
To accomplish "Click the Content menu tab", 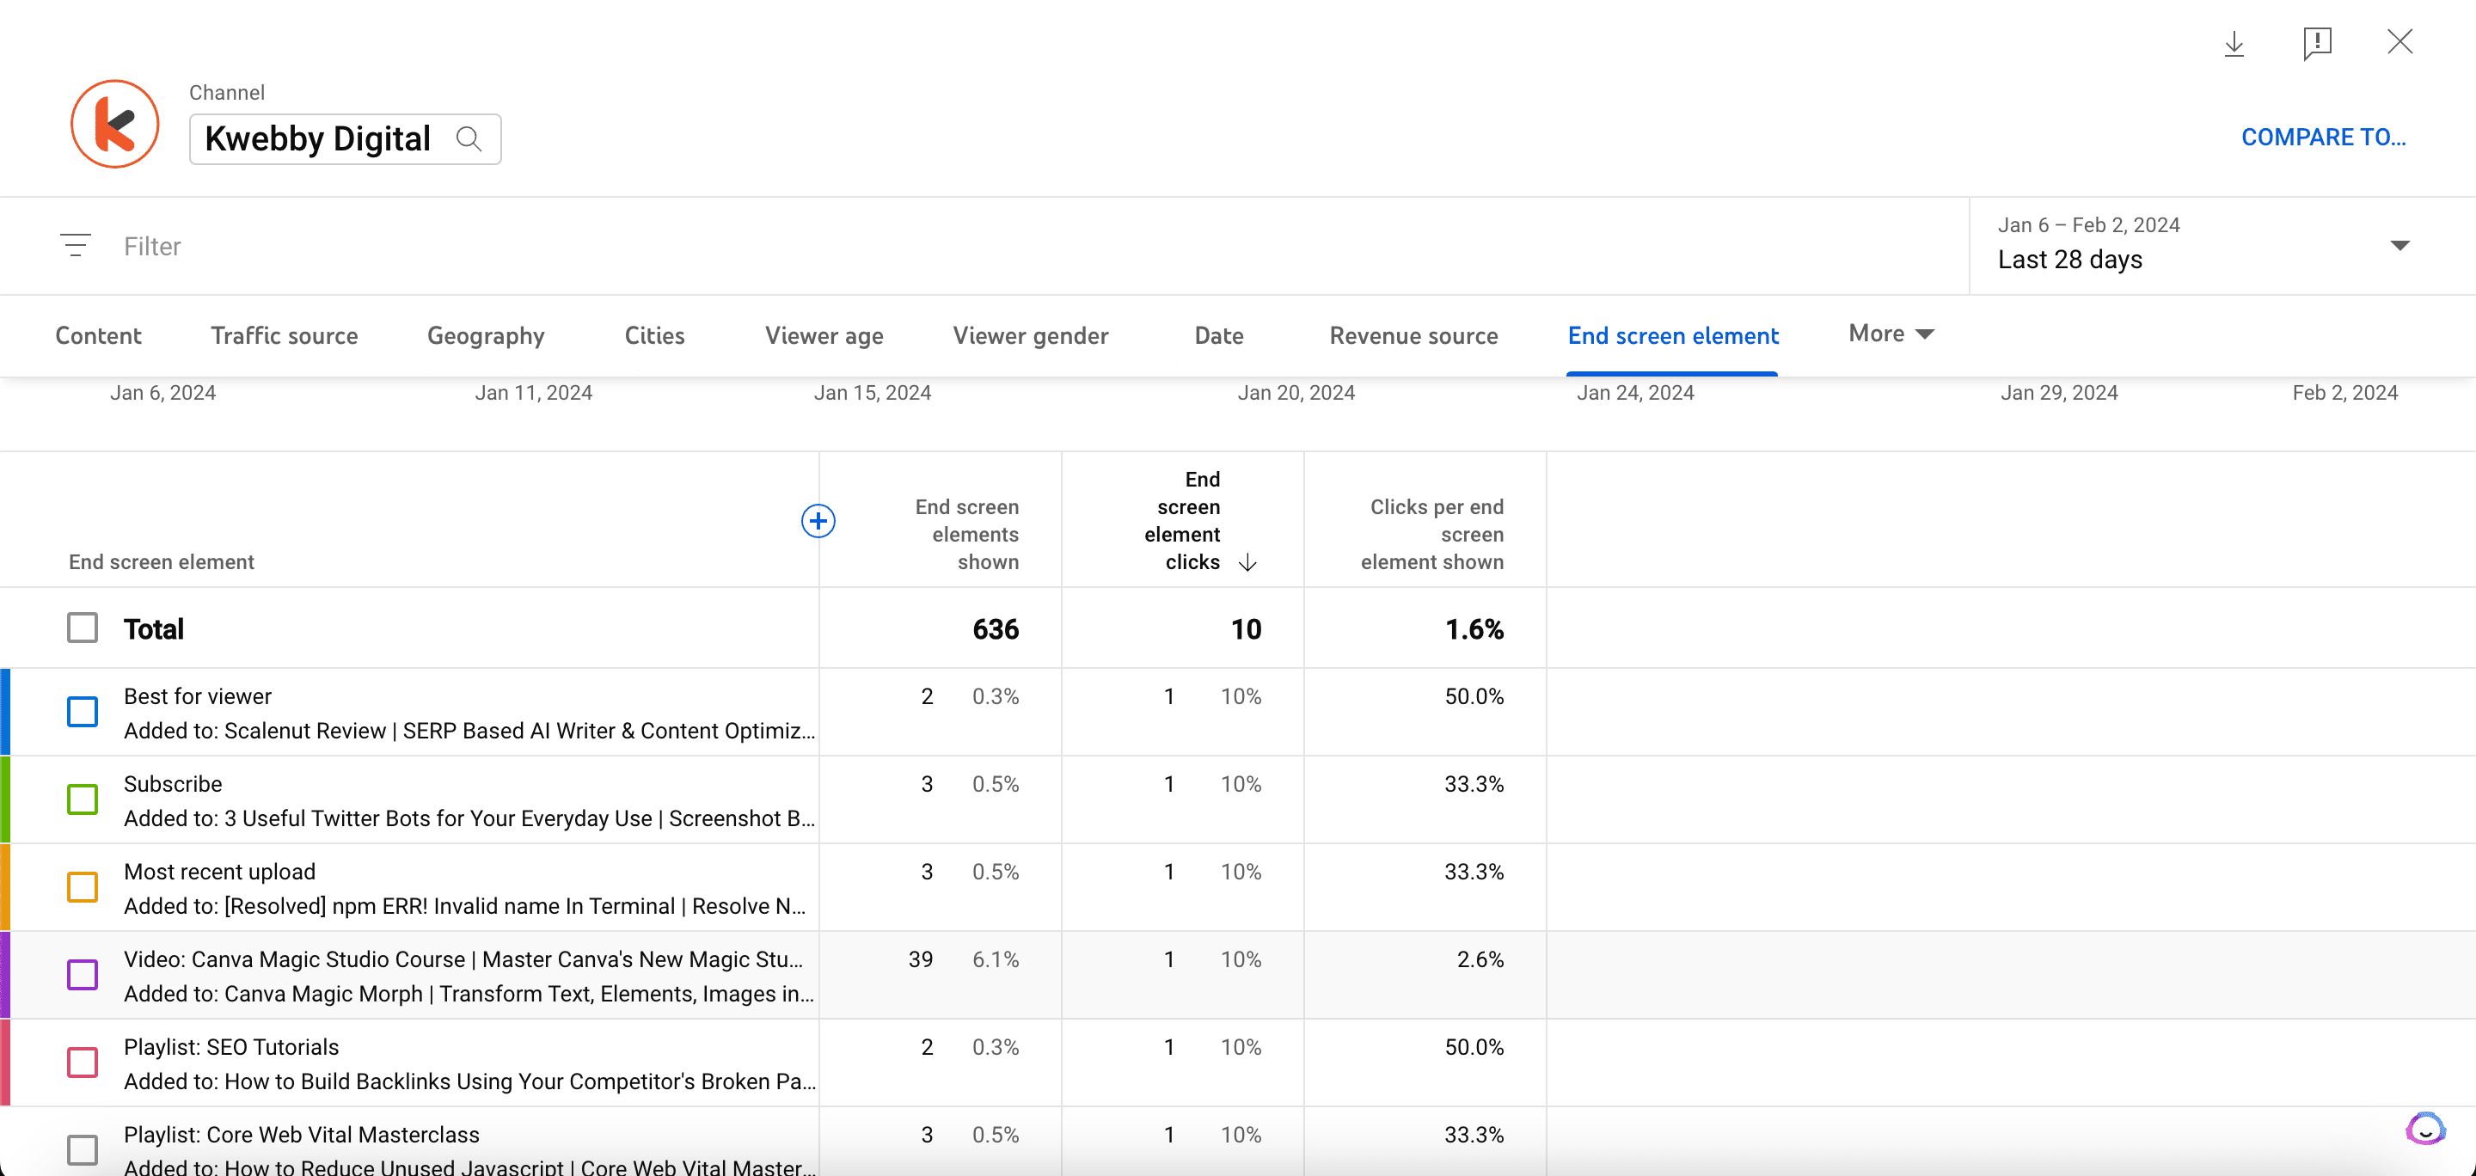I will click(x=98, y=333).
